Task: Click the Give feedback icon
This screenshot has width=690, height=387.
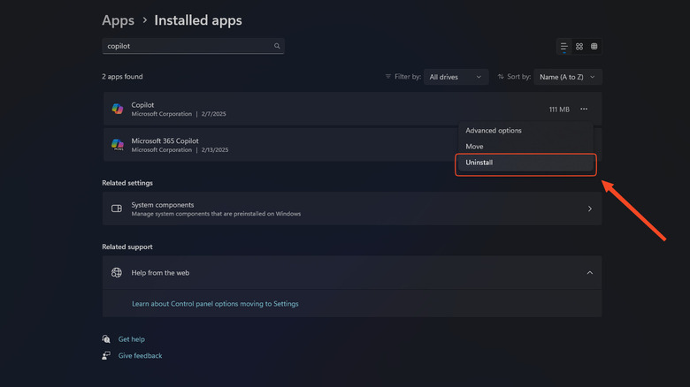Action: [x=106, y=355]
